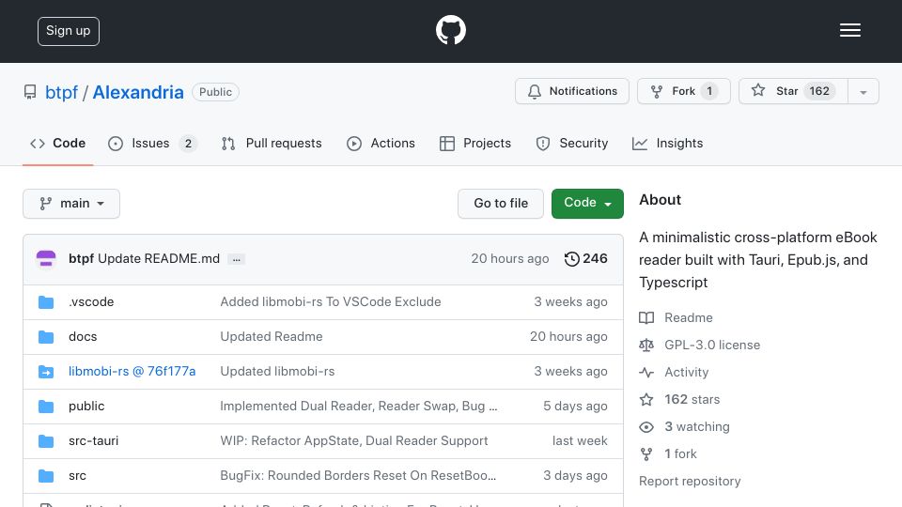Viewport: 902px width, 507px height.
Task: Click the fork icon in Fork button
Action: 657,91
